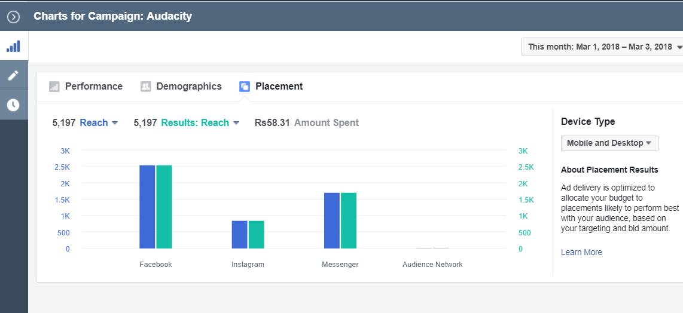Click the Audience Network axis label
This screenshot has height=313, width=683.
click(x=432, y=265)
